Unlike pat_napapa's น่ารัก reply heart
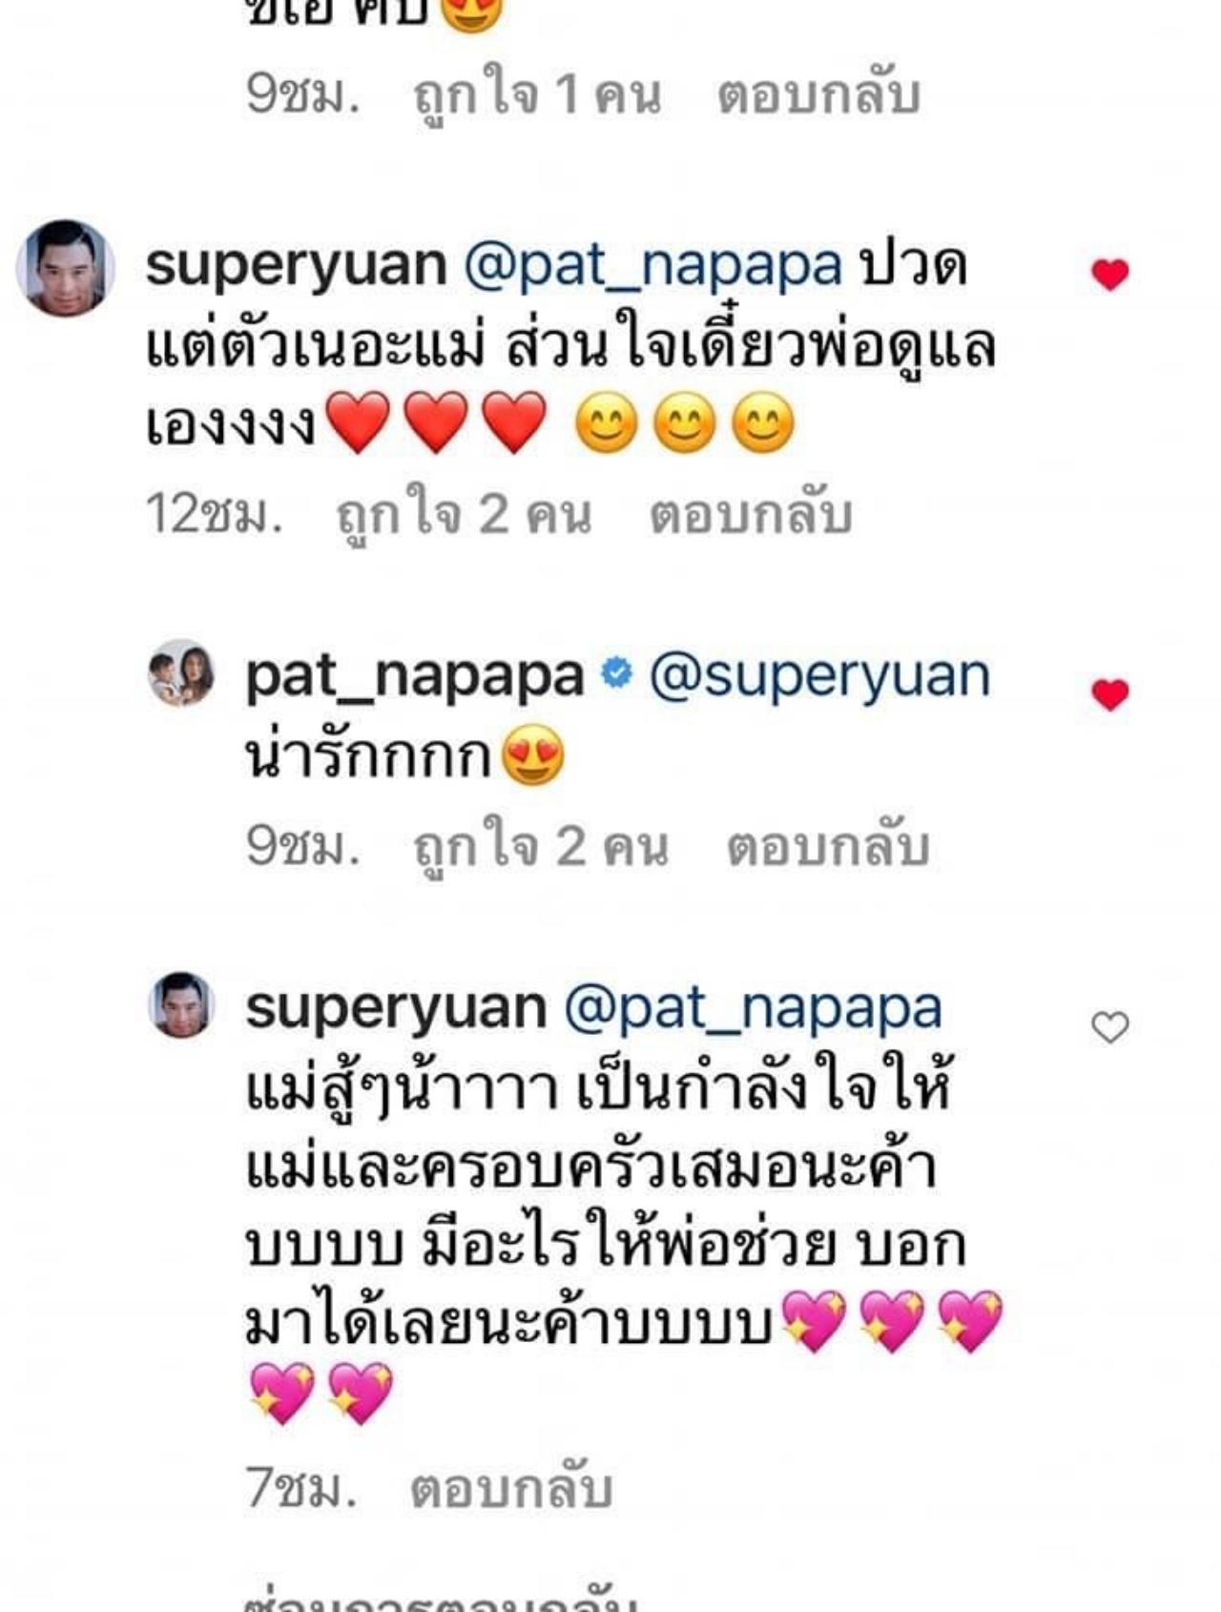The image size is (1221, 1612). click(1109, 694)
